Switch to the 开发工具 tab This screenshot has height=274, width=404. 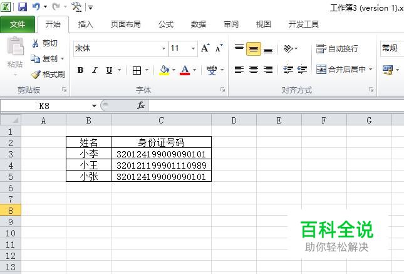click(304, 24)
